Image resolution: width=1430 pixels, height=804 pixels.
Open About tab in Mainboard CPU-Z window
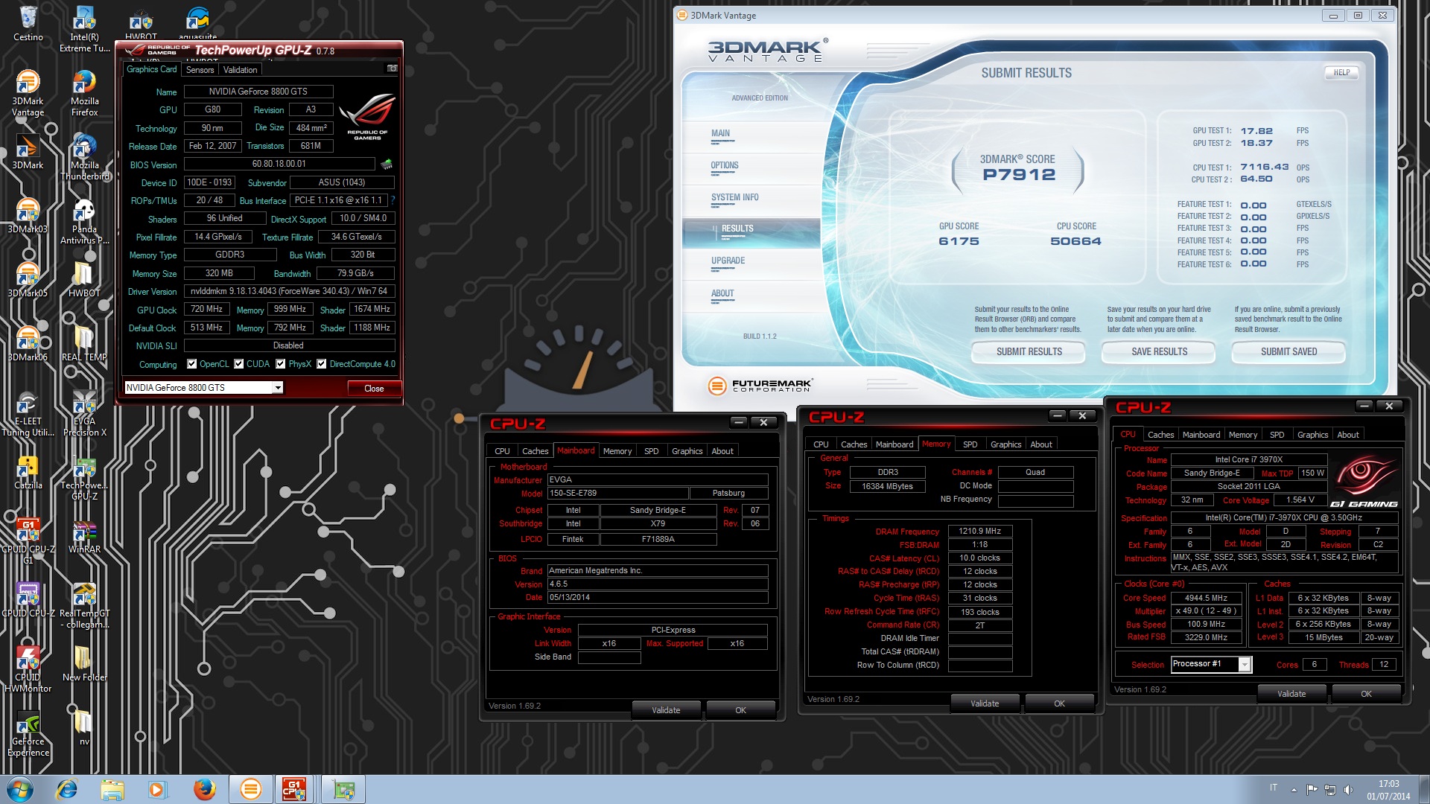point(722,451)
